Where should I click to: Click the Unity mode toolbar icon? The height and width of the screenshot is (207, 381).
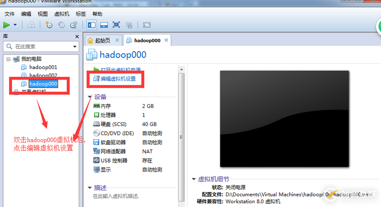click(129, 25)
